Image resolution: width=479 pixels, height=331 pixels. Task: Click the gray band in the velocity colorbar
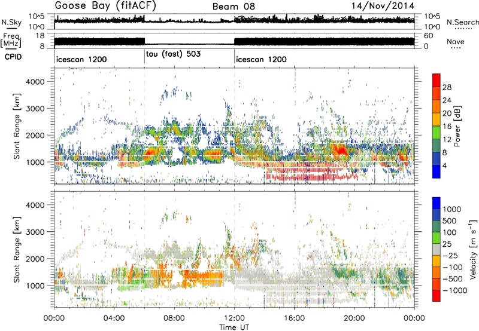coord(436,250)
